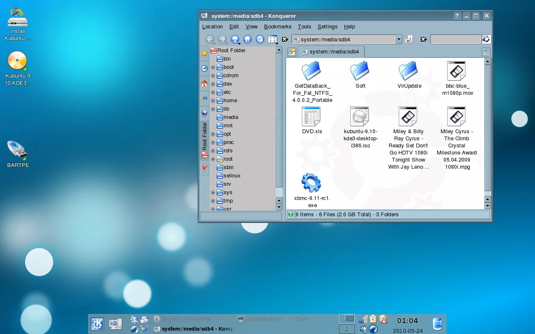
Task: Open the History clock sidebar panel
Action: (x=204, y=68)
